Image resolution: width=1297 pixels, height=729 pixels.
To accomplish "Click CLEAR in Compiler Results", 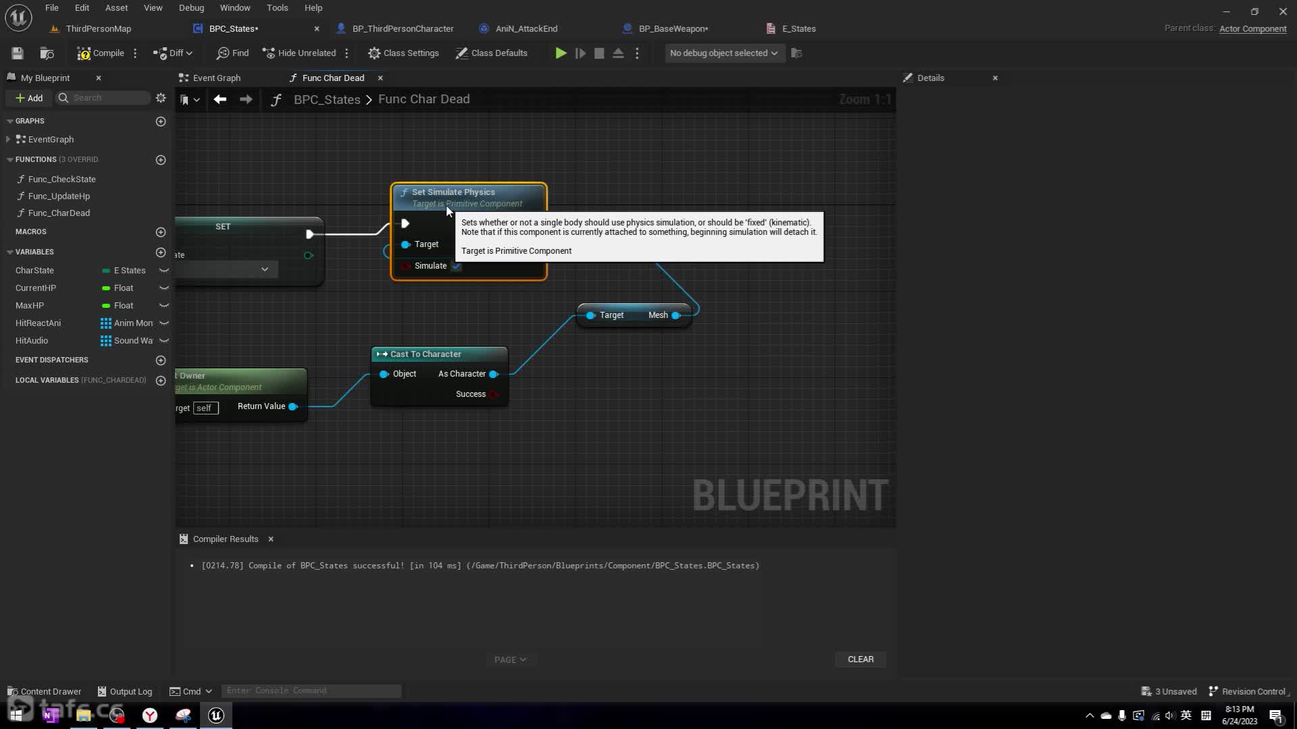I will pos(860,659).
